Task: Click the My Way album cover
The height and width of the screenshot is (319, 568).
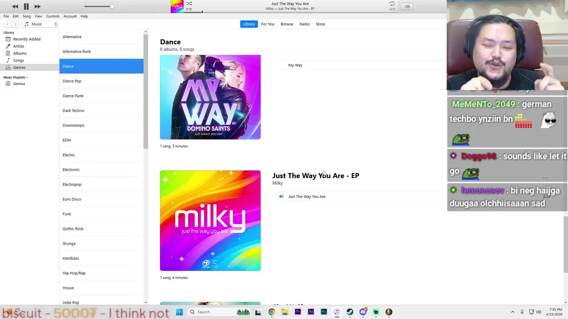Action: point(210,97)
